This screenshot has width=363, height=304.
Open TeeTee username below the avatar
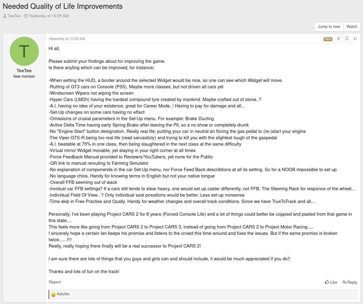coord(24,71)
